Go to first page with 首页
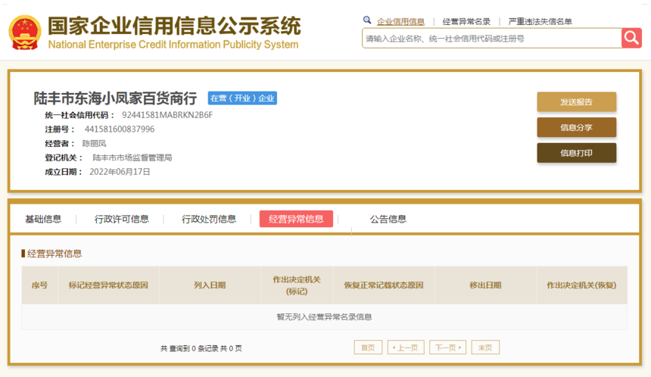This screenshot has height=377, width=651. [368, 347]
